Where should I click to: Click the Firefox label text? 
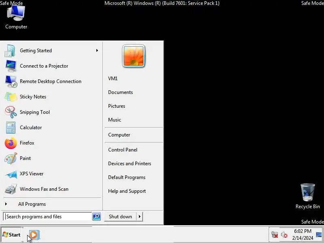(x=27, y=143)
